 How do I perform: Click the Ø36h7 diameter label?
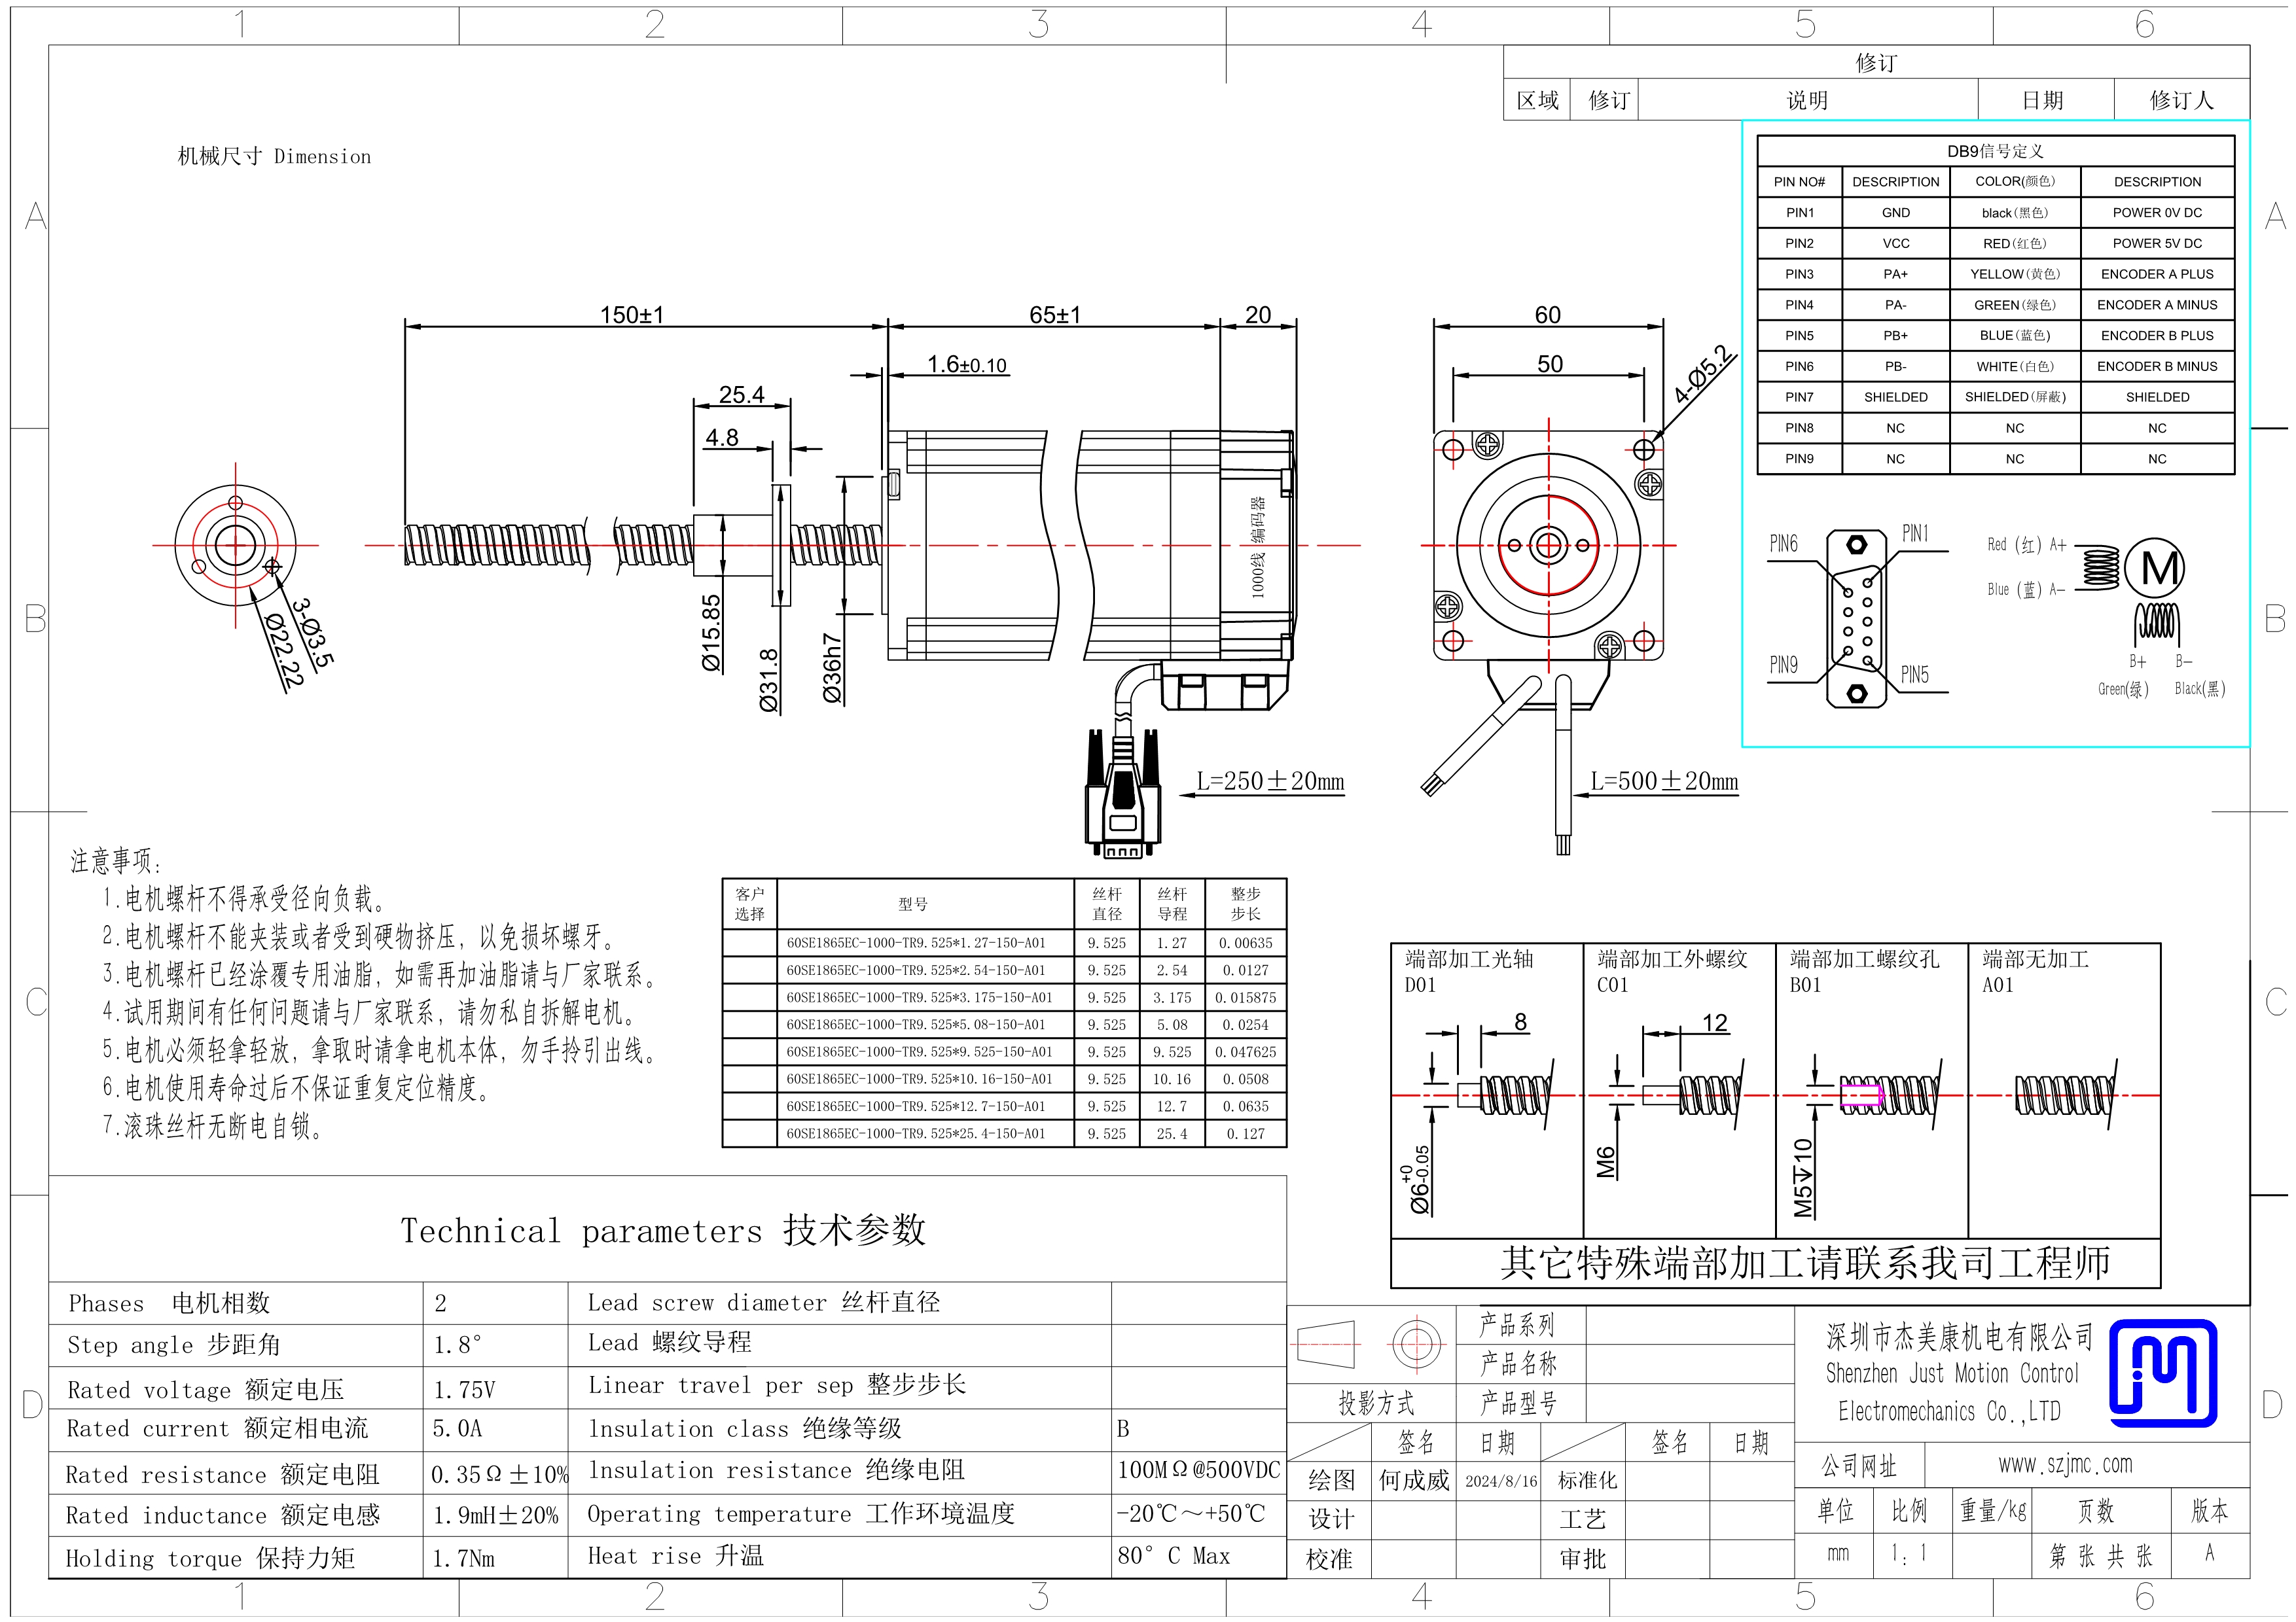coord(832,667)
